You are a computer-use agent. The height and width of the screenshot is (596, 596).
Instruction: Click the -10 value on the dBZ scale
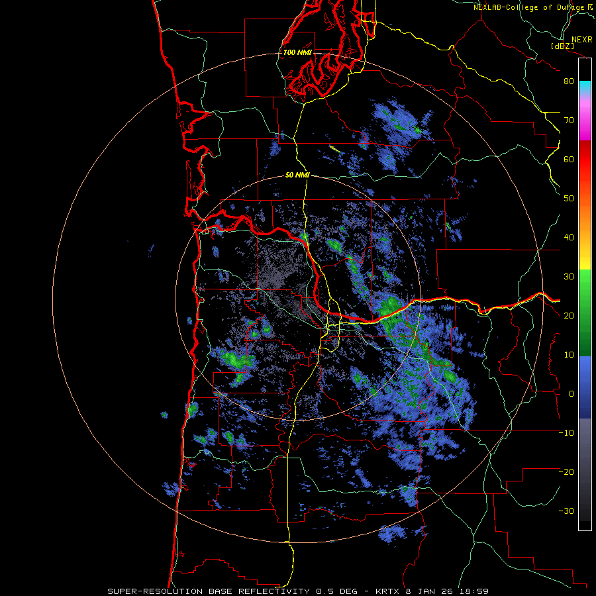566,433
